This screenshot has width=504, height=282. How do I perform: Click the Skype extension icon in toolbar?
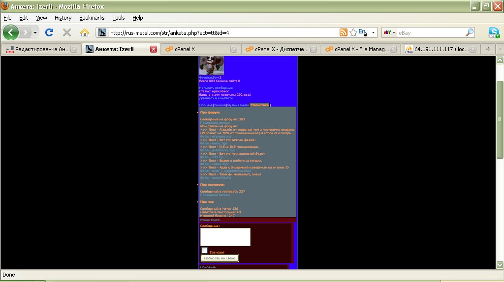(x=494, y=32)
